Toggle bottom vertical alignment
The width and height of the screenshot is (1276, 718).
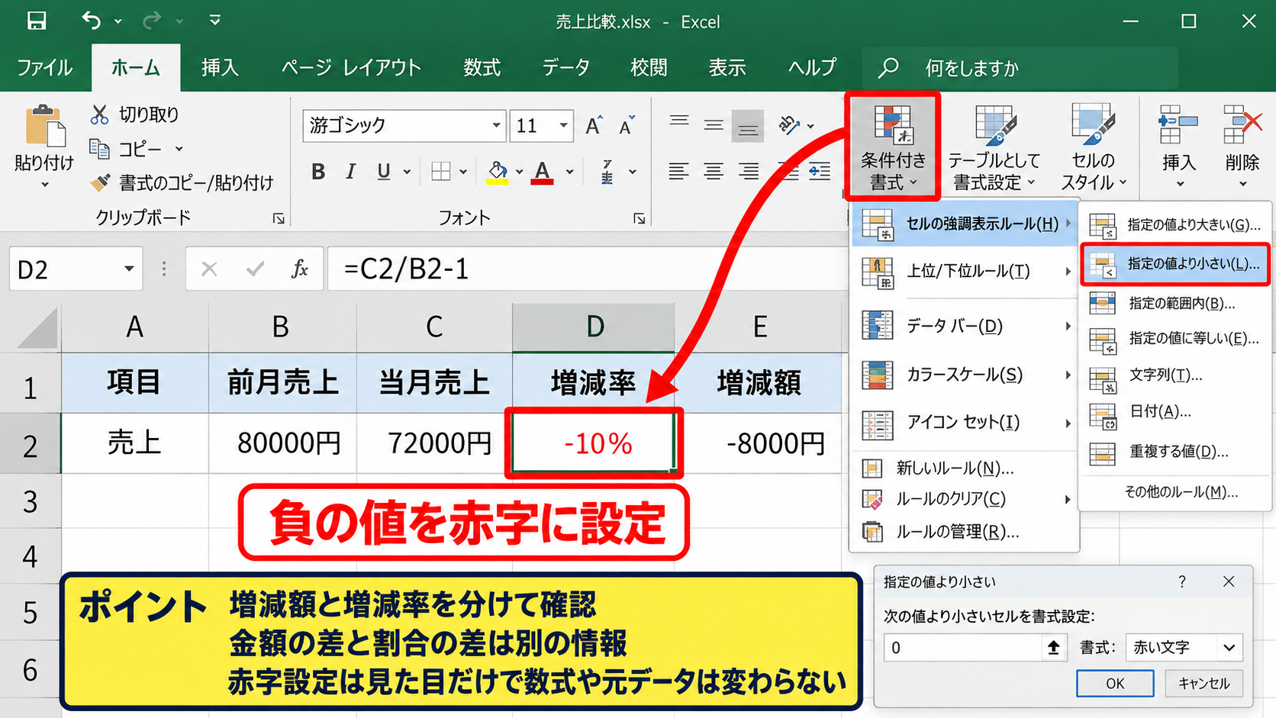(x=748, y=126)
